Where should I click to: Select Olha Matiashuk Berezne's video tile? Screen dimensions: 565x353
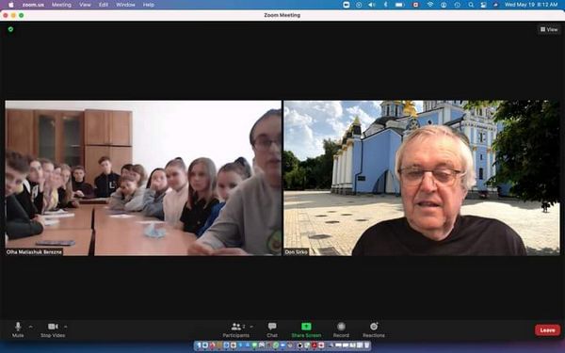(143, 178)
